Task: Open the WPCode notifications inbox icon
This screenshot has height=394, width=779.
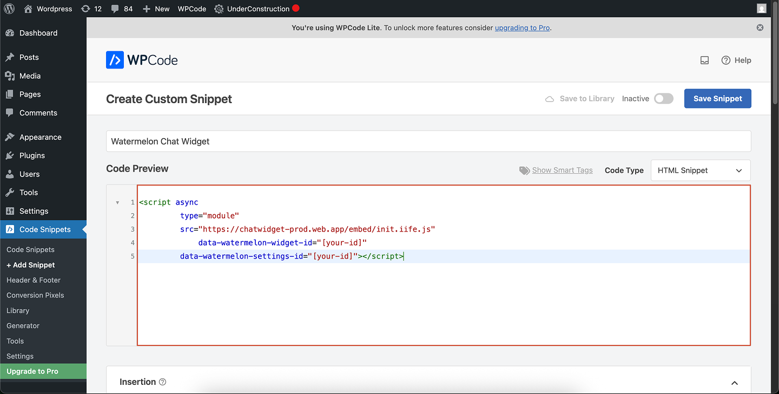Action: (704, 60)
